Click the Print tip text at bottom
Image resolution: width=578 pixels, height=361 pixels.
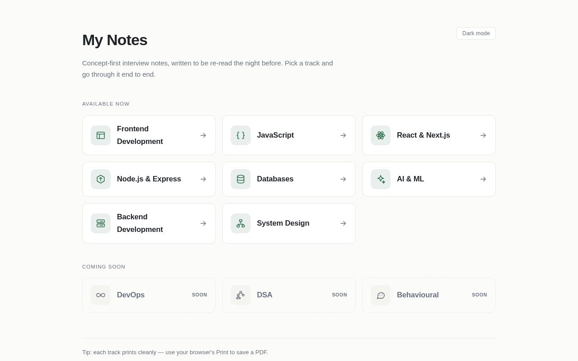[175, 352]
